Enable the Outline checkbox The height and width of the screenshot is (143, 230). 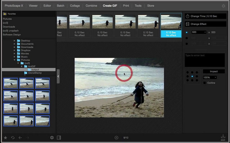pos(205,83)
